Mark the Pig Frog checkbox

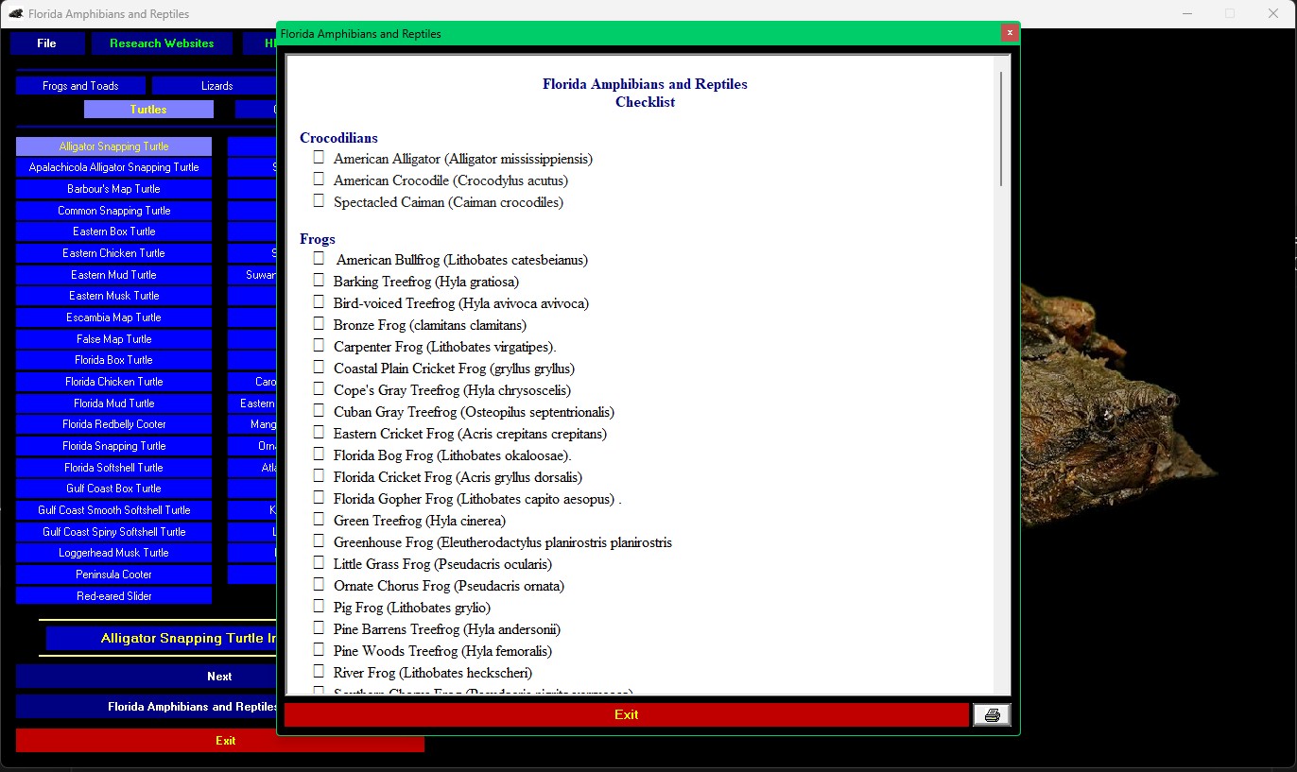tap(319, 607)
